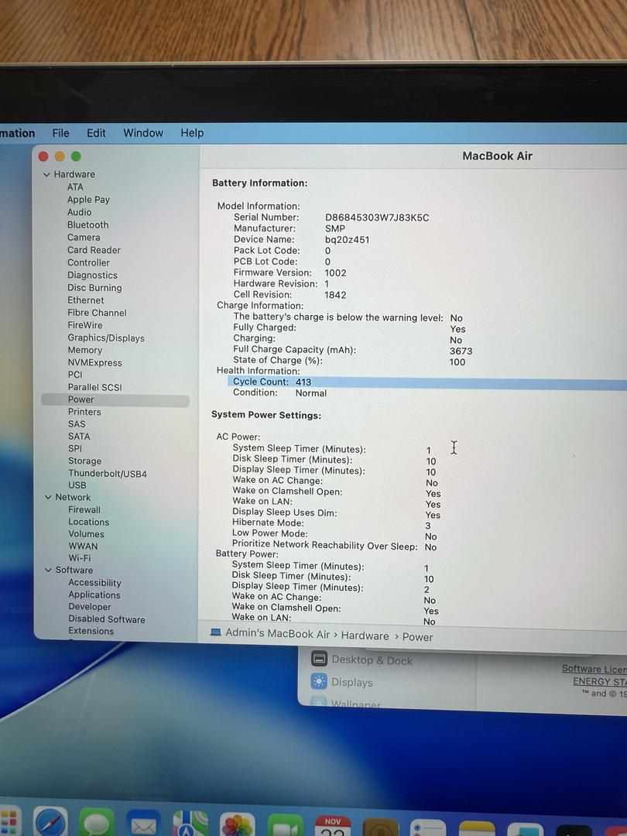Image resolution: width=627 pixels, height=836 pixels.
Task: Collapse the Software disclosure triangle
Action: (48, 570)
